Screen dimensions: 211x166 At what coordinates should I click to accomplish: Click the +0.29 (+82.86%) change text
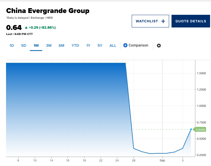[x=42, y=27]
